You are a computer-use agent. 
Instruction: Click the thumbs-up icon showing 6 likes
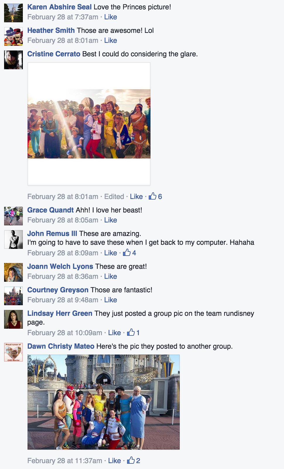point(153,196)
